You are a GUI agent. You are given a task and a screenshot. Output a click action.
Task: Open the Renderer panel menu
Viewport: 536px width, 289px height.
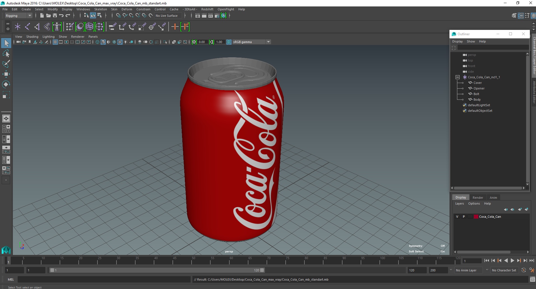tap(78, 37)
